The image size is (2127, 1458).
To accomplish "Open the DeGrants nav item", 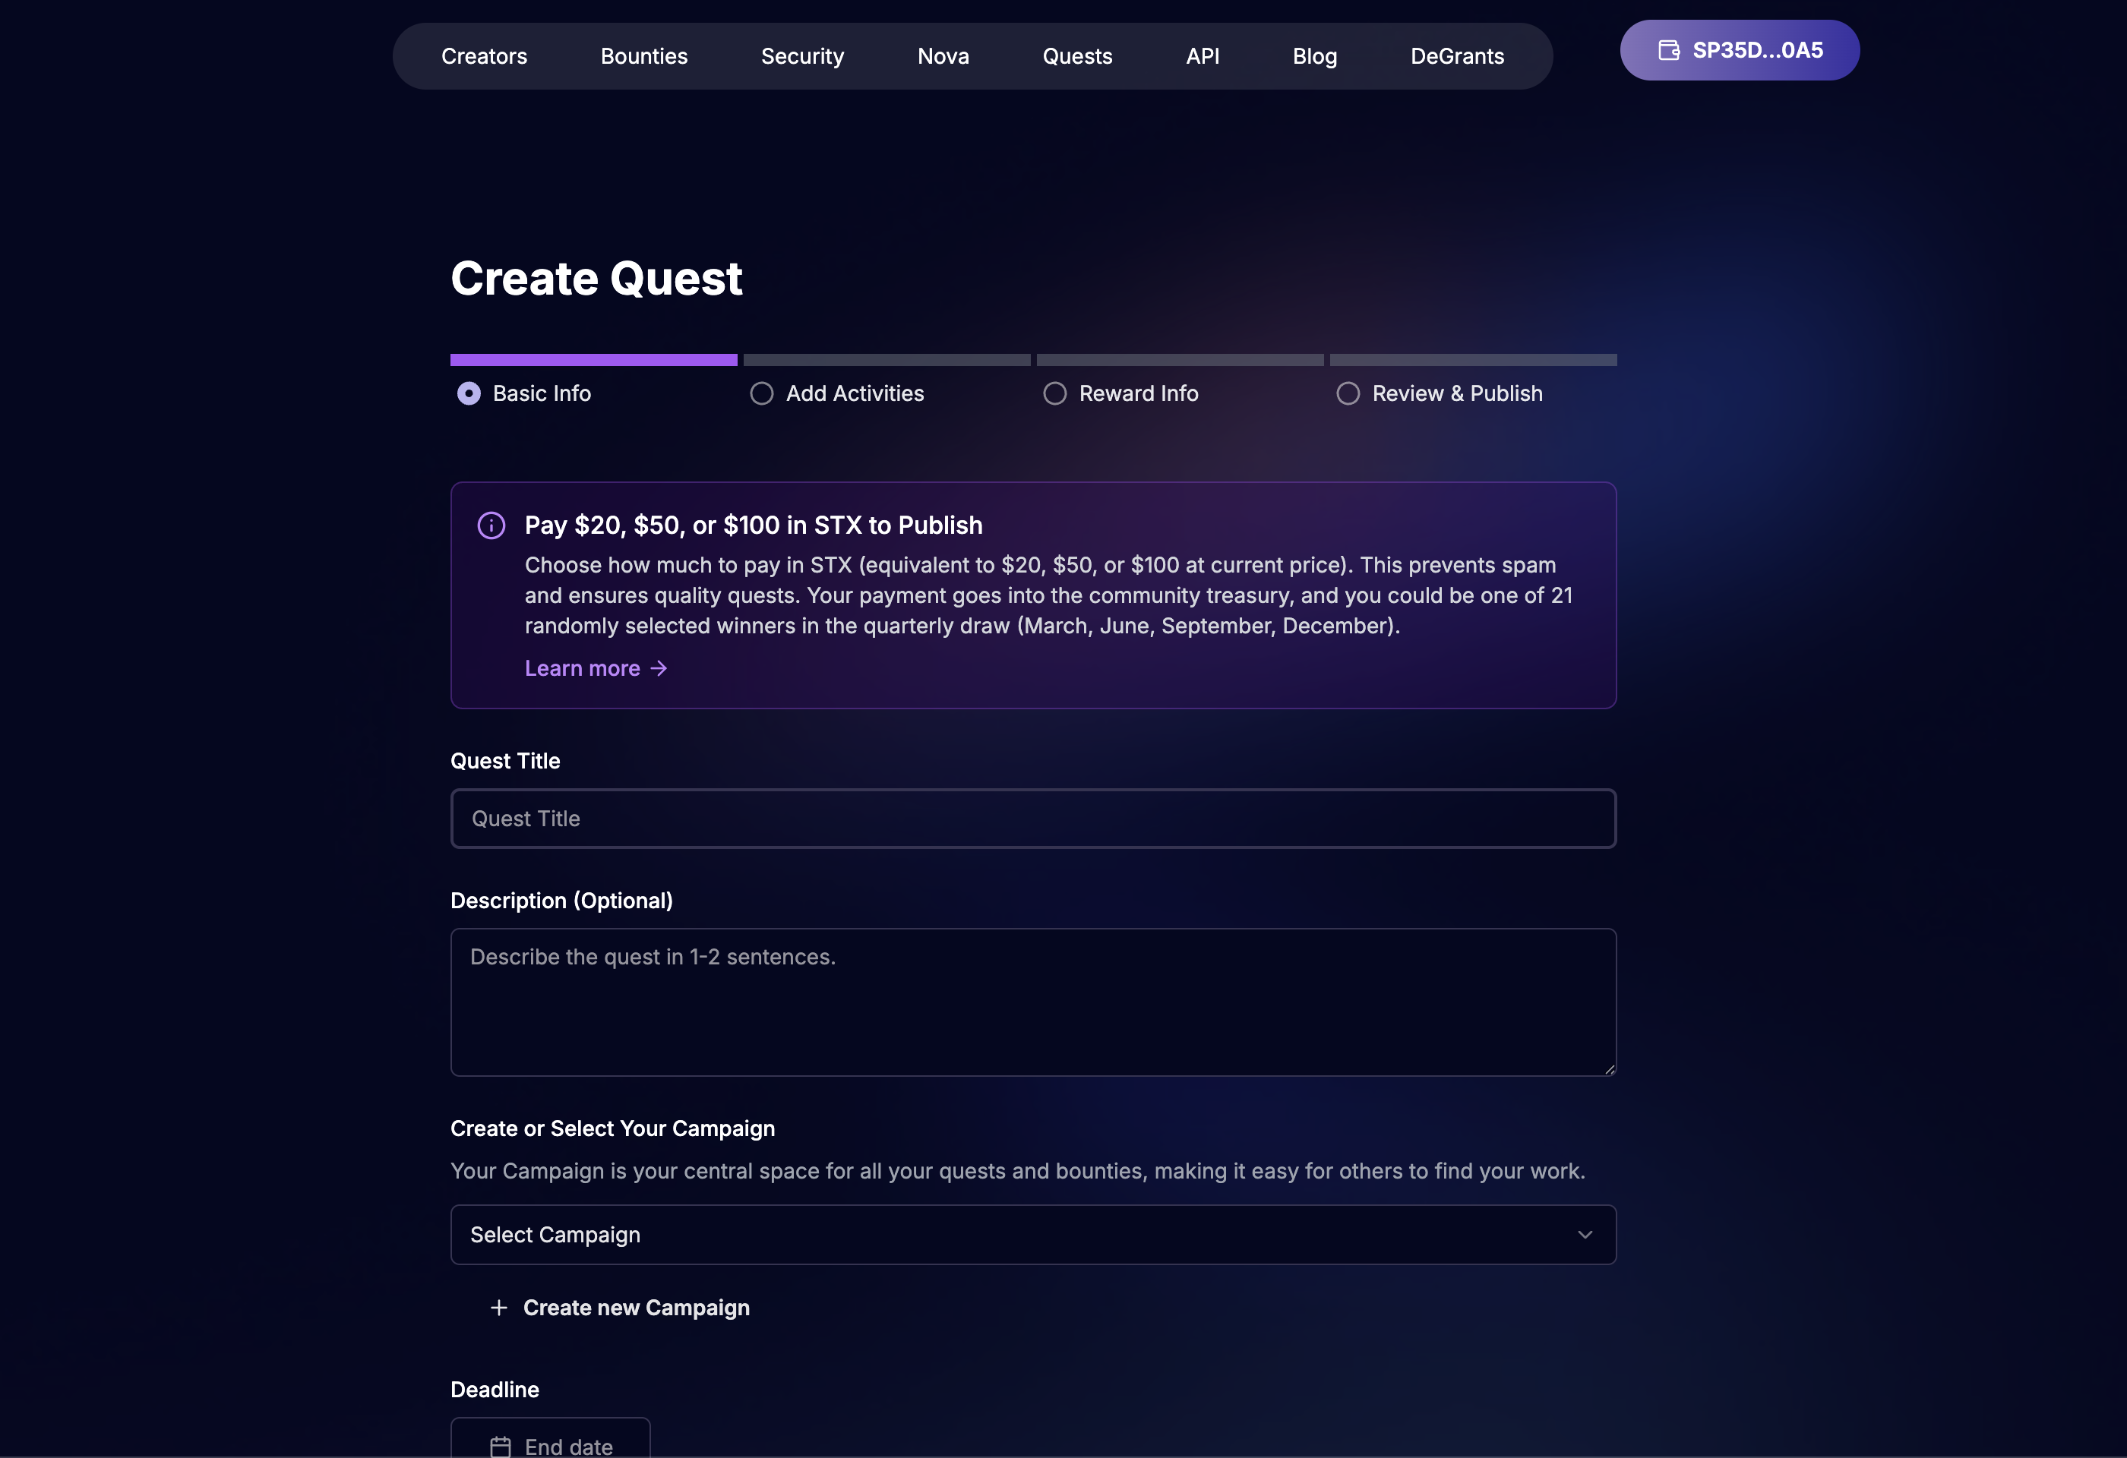I will tap(1457, 57).
